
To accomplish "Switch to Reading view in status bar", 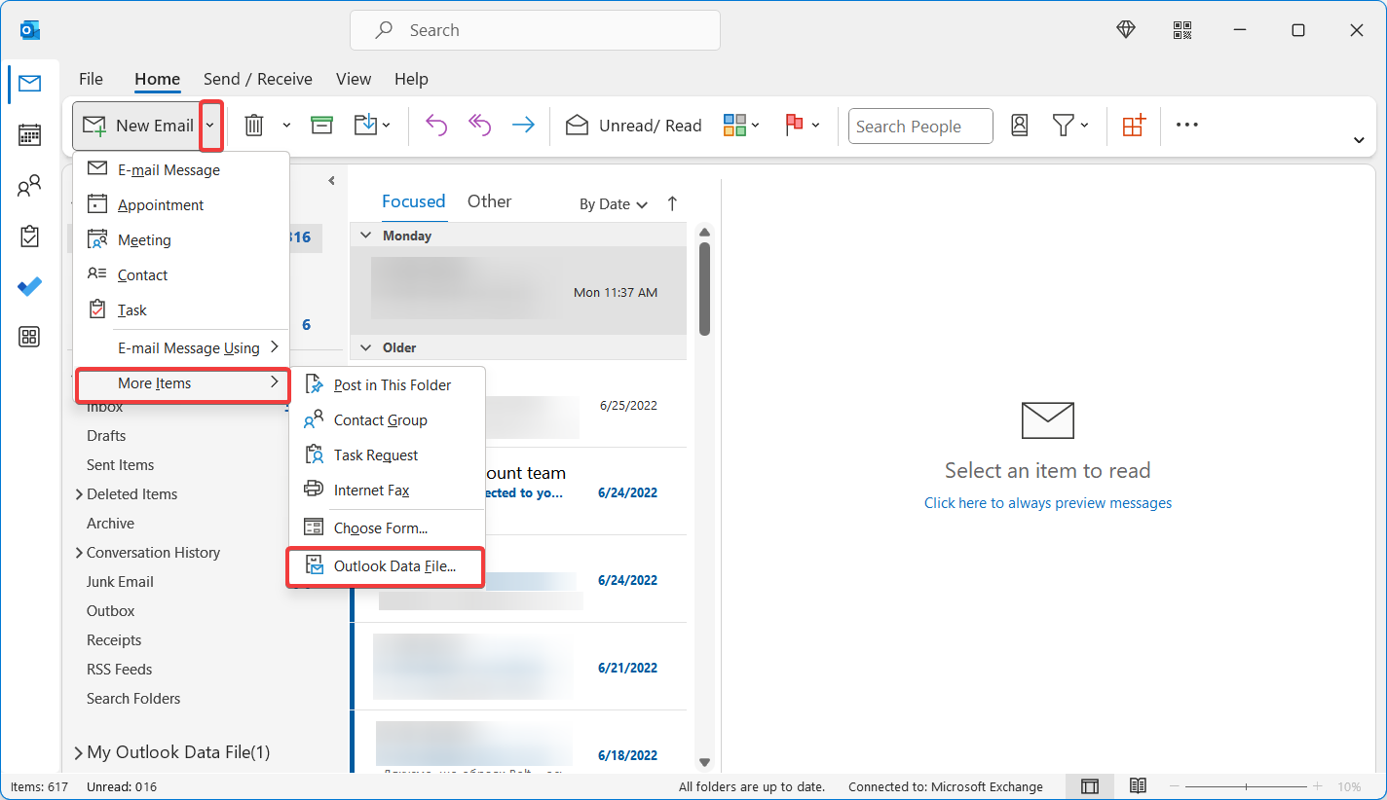I will point(1138,786).
